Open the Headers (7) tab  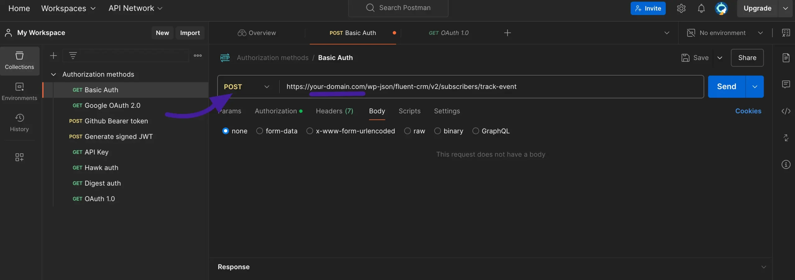click(334, 111)
